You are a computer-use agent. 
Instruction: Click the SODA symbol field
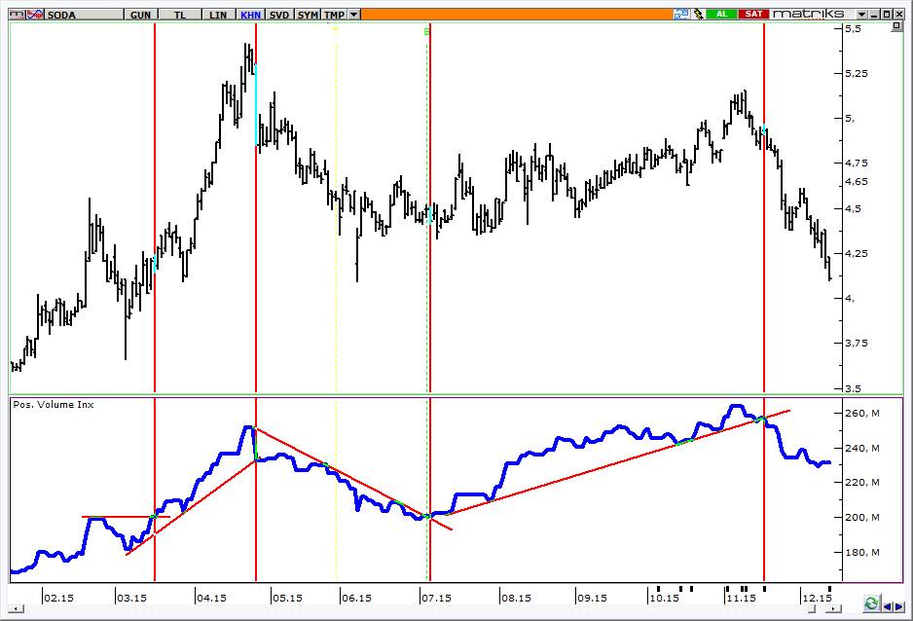(x=85, y=15)
